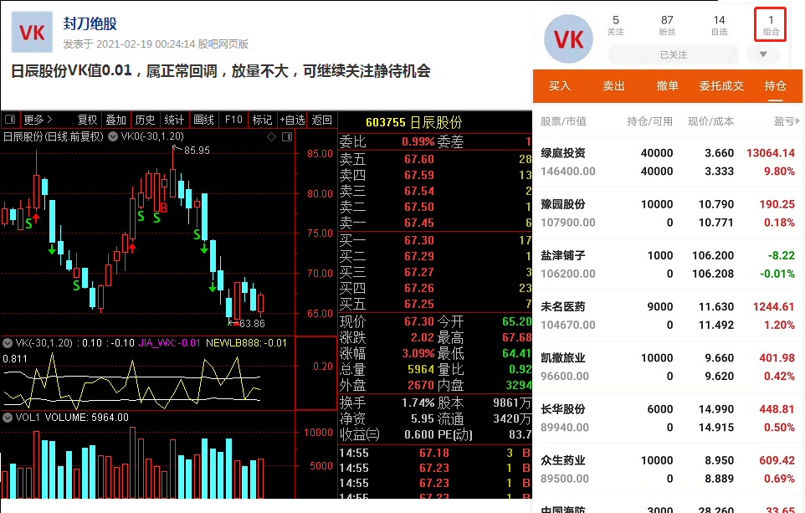Switch to the 买入 buy tab
The height and width of the screenshot is (513, 805).
tap(560, 85)
